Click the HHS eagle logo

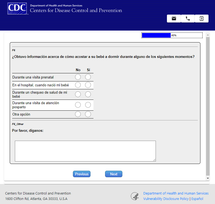[135, 196]
